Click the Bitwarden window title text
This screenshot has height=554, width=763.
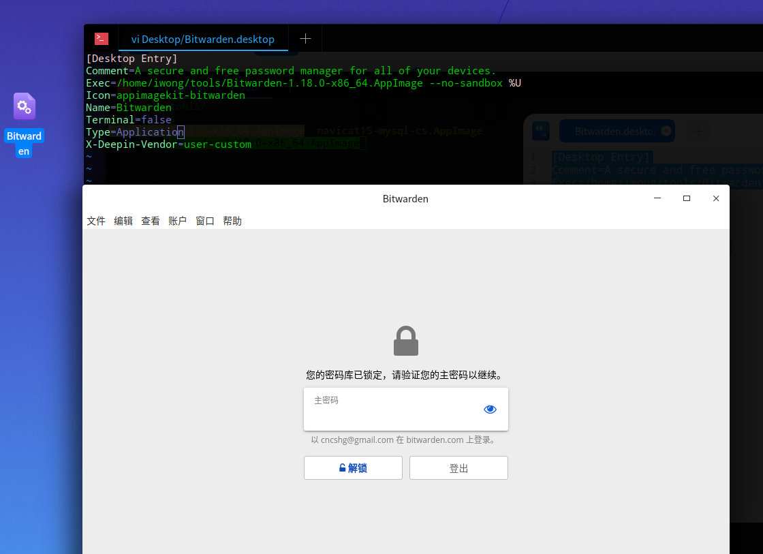405,198
